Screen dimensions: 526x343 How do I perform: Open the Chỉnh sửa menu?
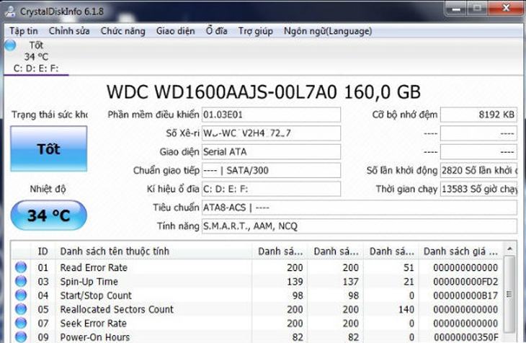point(69,31)
